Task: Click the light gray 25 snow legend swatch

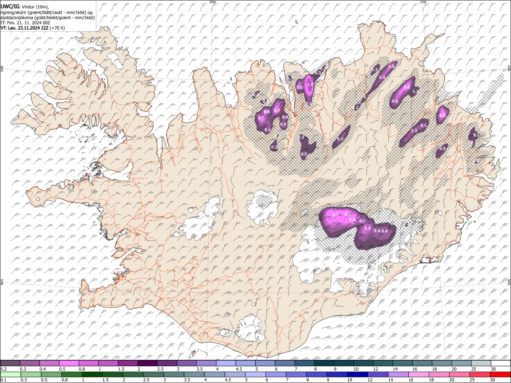Action: tap(480, 363)
